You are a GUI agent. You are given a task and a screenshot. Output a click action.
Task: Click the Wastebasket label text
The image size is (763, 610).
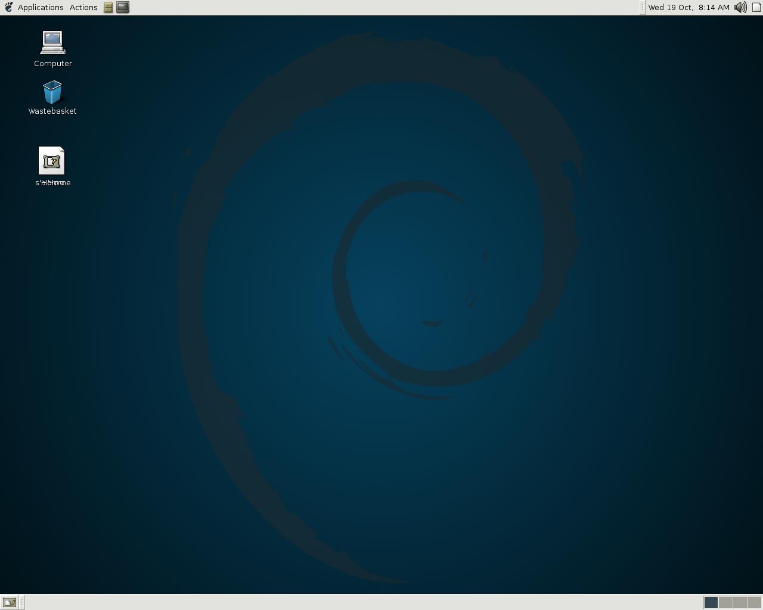pyautogui.click(x=52, y=111)
